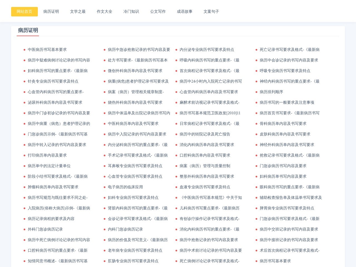Image resolution: width=356 pixels, height=267 pixels.
Task: Click 心血管内科病历单内容及书写要求
Action: point(209,92)
